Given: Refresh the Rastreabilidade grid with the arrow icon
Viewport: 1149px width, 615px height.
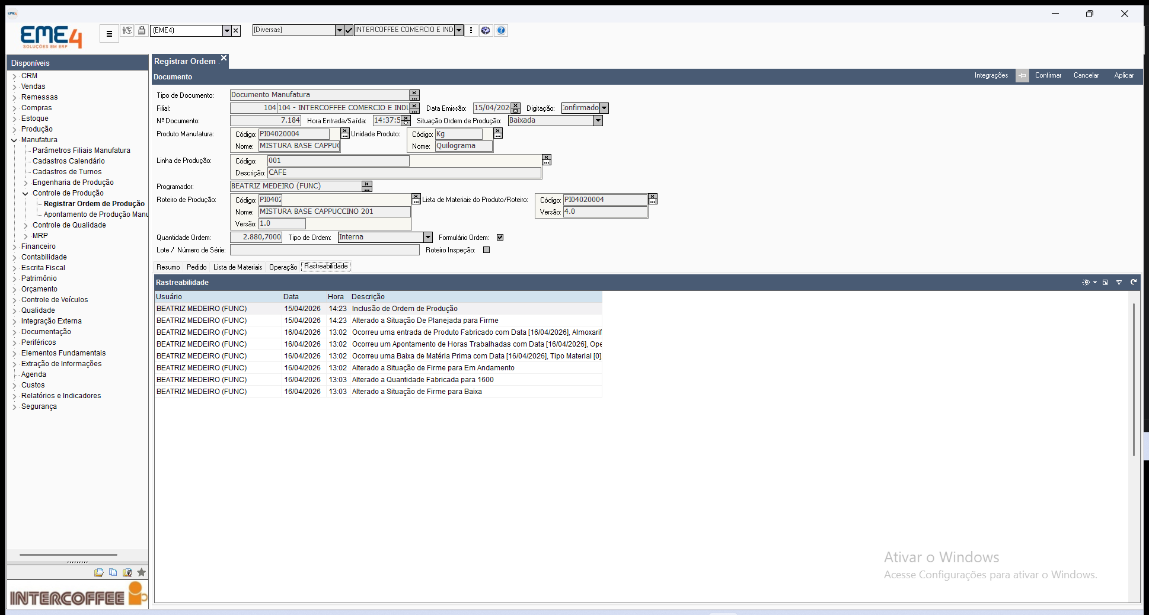Looking at the screenshot, I should [x=1134, y=283].
